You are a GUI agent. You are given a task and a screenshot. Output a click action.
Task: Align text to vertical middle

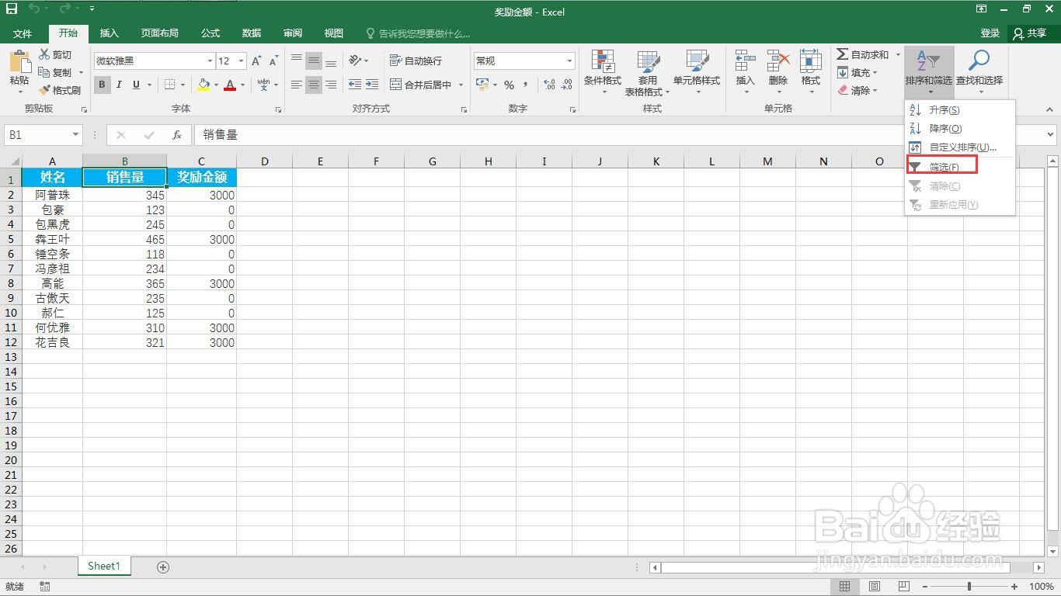pos(314,61)
